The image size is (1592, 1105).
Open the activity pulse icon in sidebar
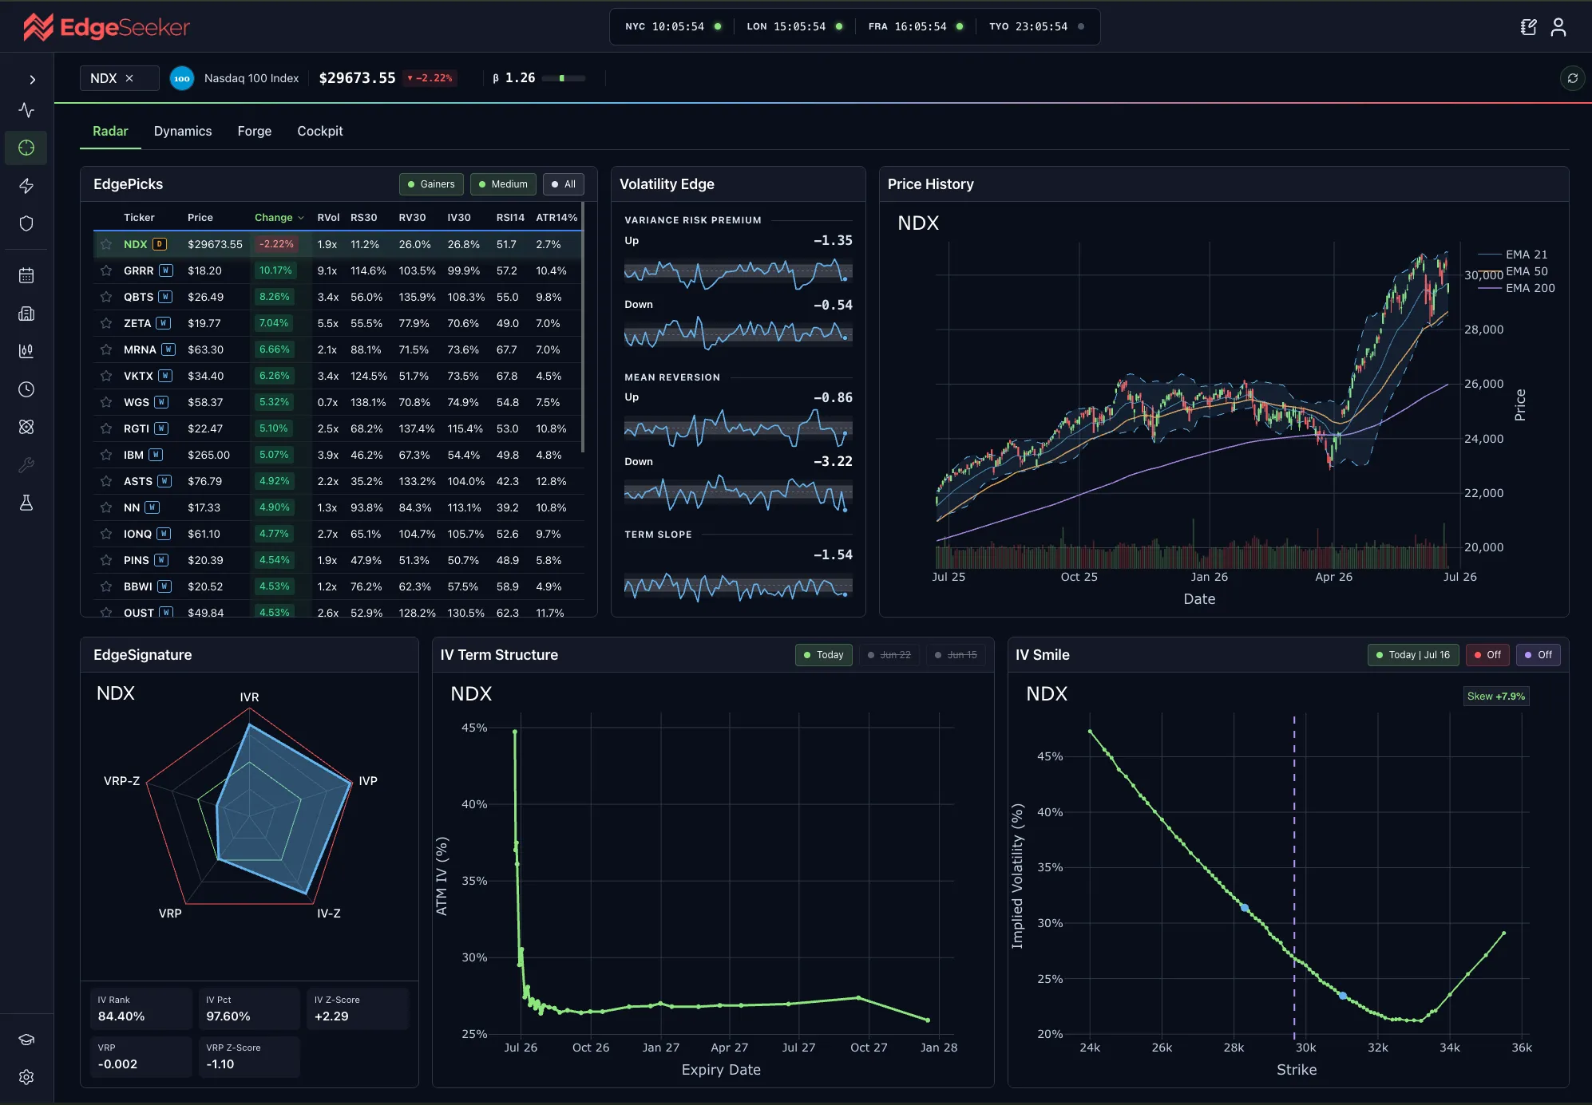[x=26, y=110]
